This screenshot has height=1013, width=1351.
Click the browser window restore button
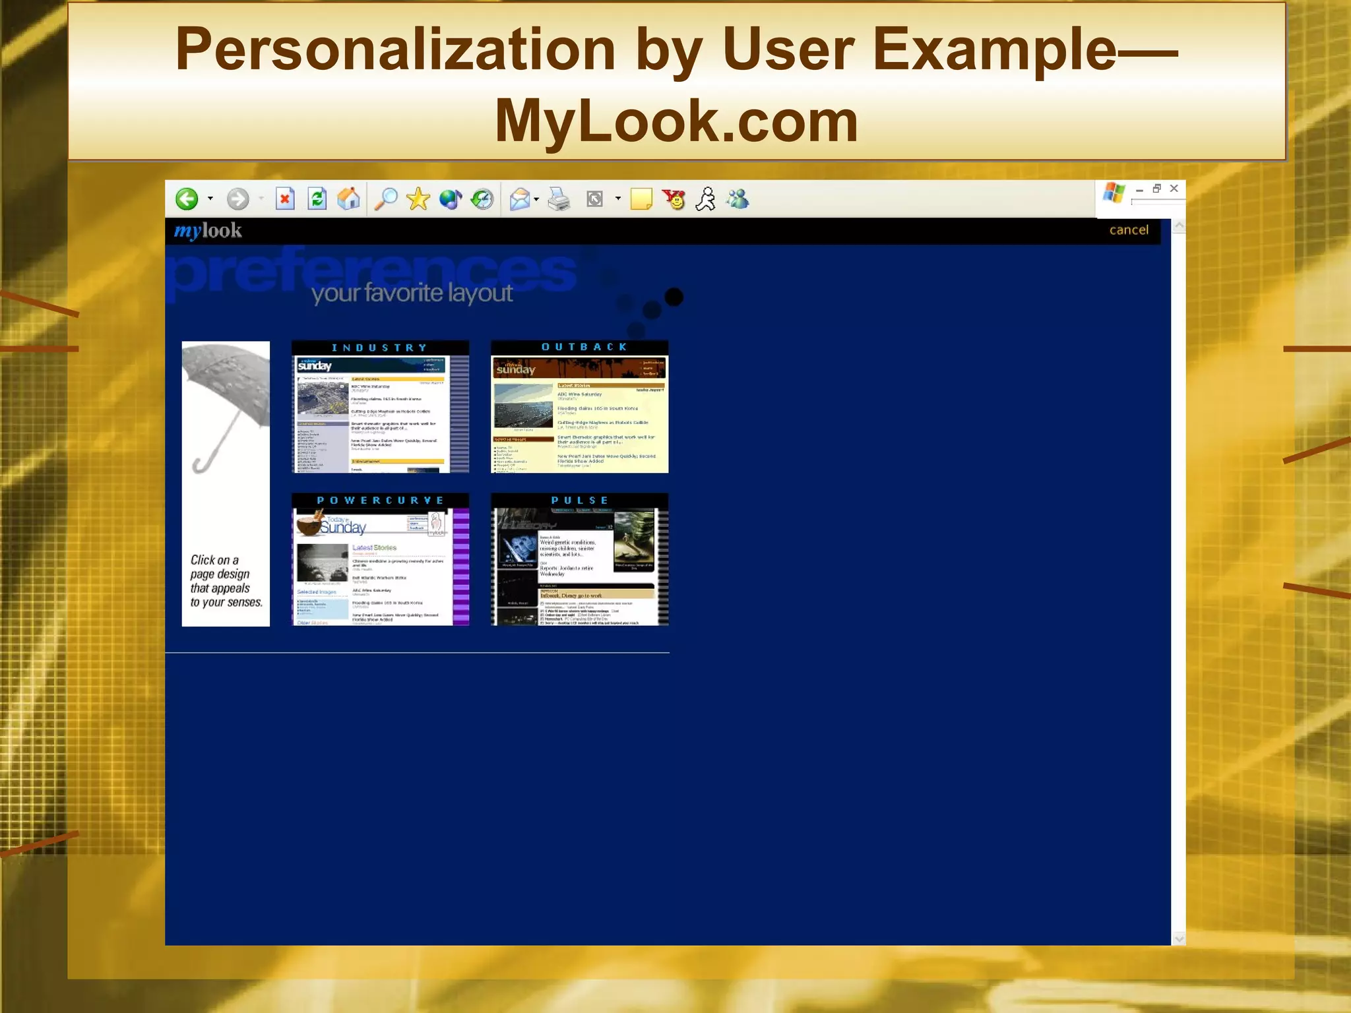(x=1156, y=189)
